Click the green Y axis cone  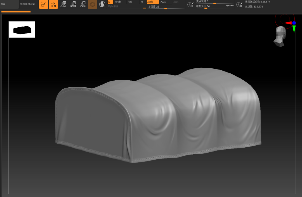click(294, 29)
